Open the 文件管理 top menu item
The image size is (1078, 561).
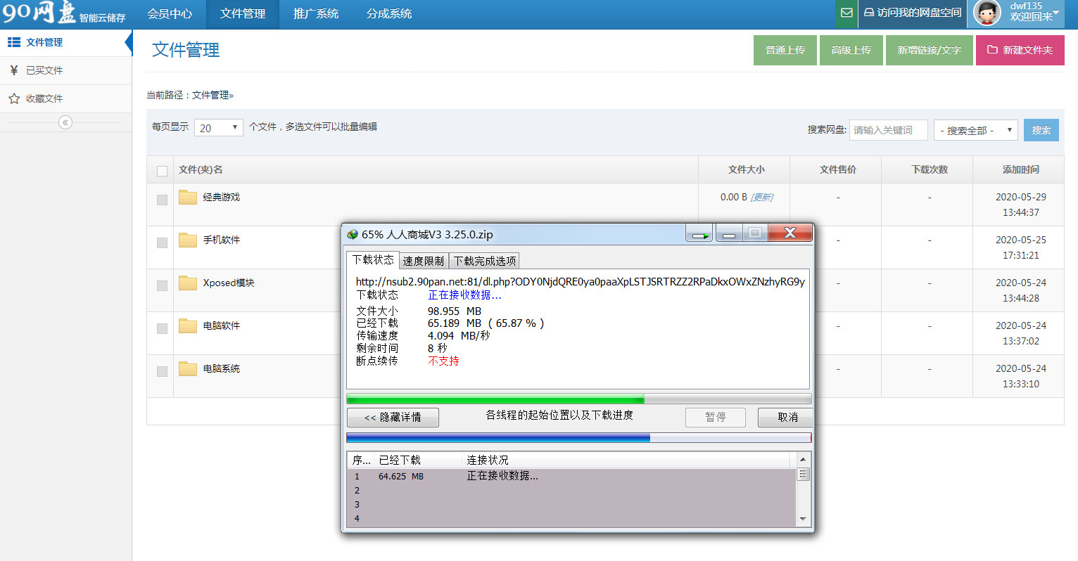click(243, 14)
